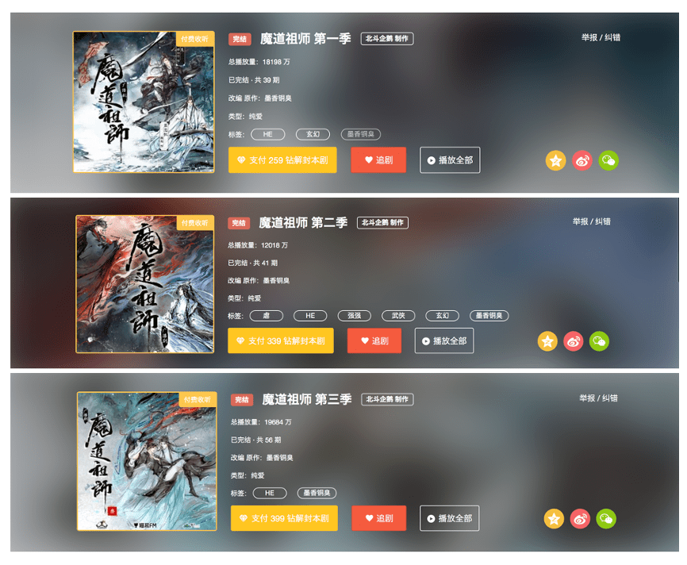Click the yellow star favorite icon for Season 3
Image resolution: width=687 pixels, height=565 pixels.
554,519
